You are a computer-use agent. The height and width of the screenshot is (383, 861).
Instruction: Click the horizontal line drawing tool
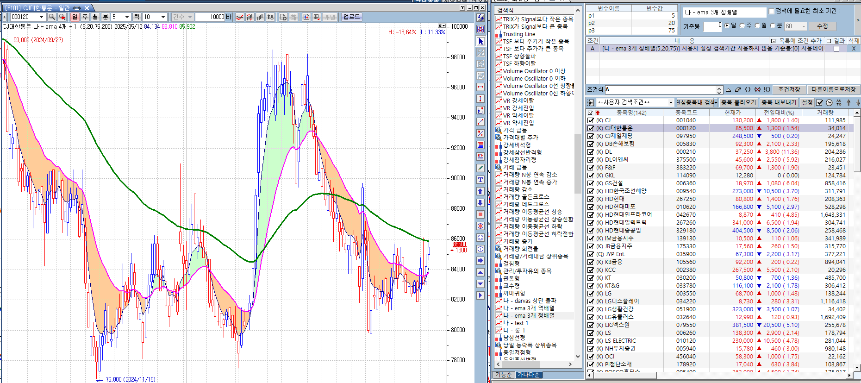point(480,87)
